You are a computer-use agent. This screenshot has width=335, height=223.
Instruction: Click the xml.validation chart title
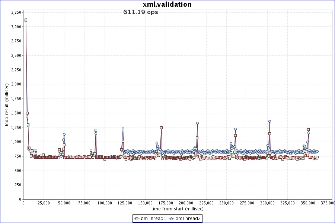pyautogui.click(x=167, y=4)
